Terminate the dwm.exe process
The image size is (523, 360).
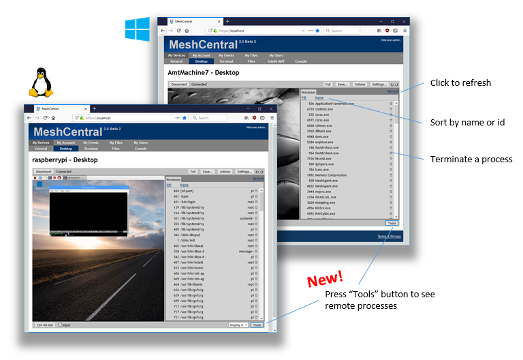[x=391, y=136]
